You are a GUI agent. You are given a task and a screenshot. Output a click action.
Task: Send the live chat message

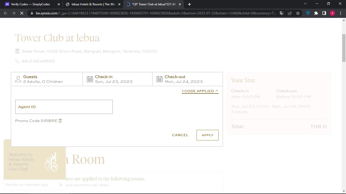[61, 185]
